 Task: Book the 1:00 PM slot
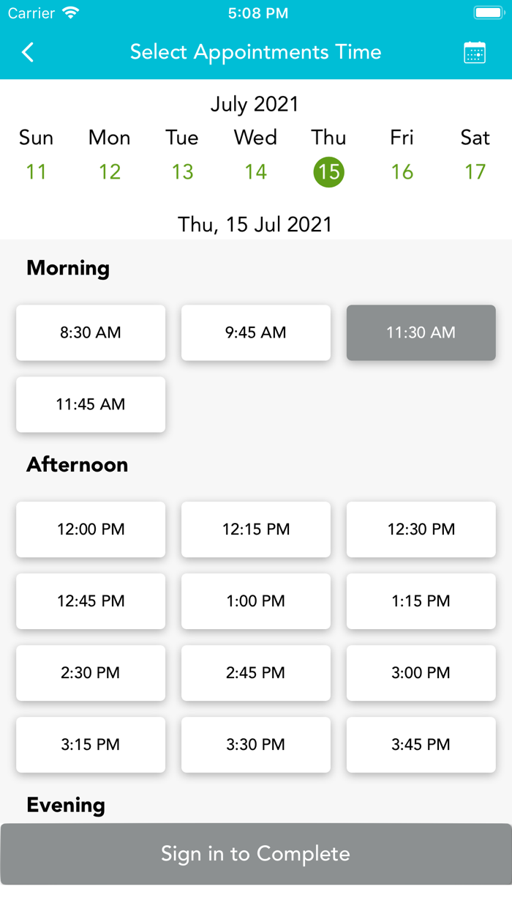coord(256,600)
